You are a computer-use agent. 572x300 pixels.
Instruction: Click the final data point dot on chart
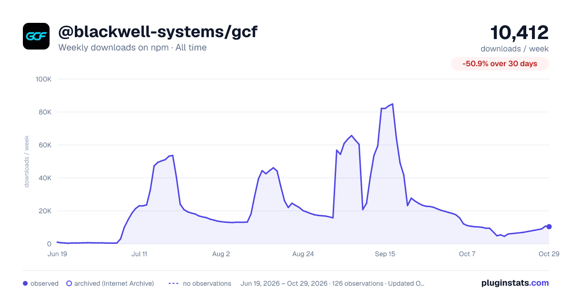[549, 227]
